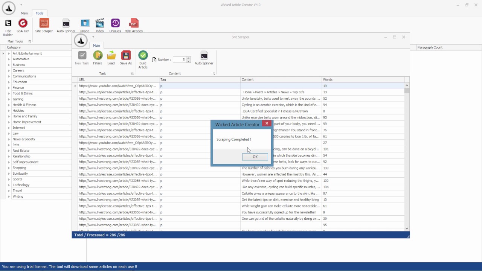Image resolution: width=482 pixels, height=271 pixels.
Task: Select the 'You have successfully signed up' cell
Action: (281, 212)
